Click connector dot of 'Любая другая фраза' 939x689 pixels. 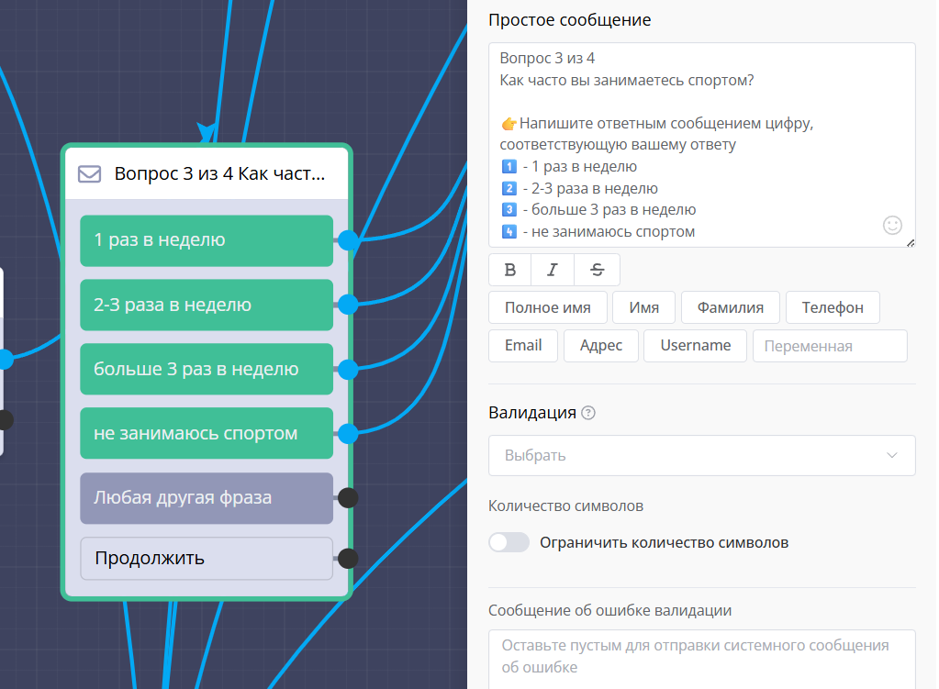pyautogui.click(x=348, y=497)
